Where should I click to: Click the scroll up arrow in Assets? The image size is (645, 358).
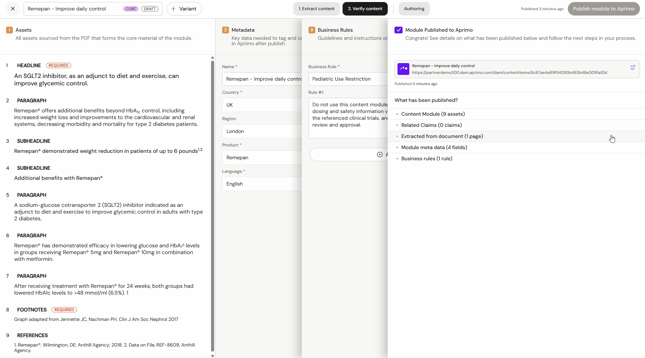pyautogui.click(x=212, y=58)
